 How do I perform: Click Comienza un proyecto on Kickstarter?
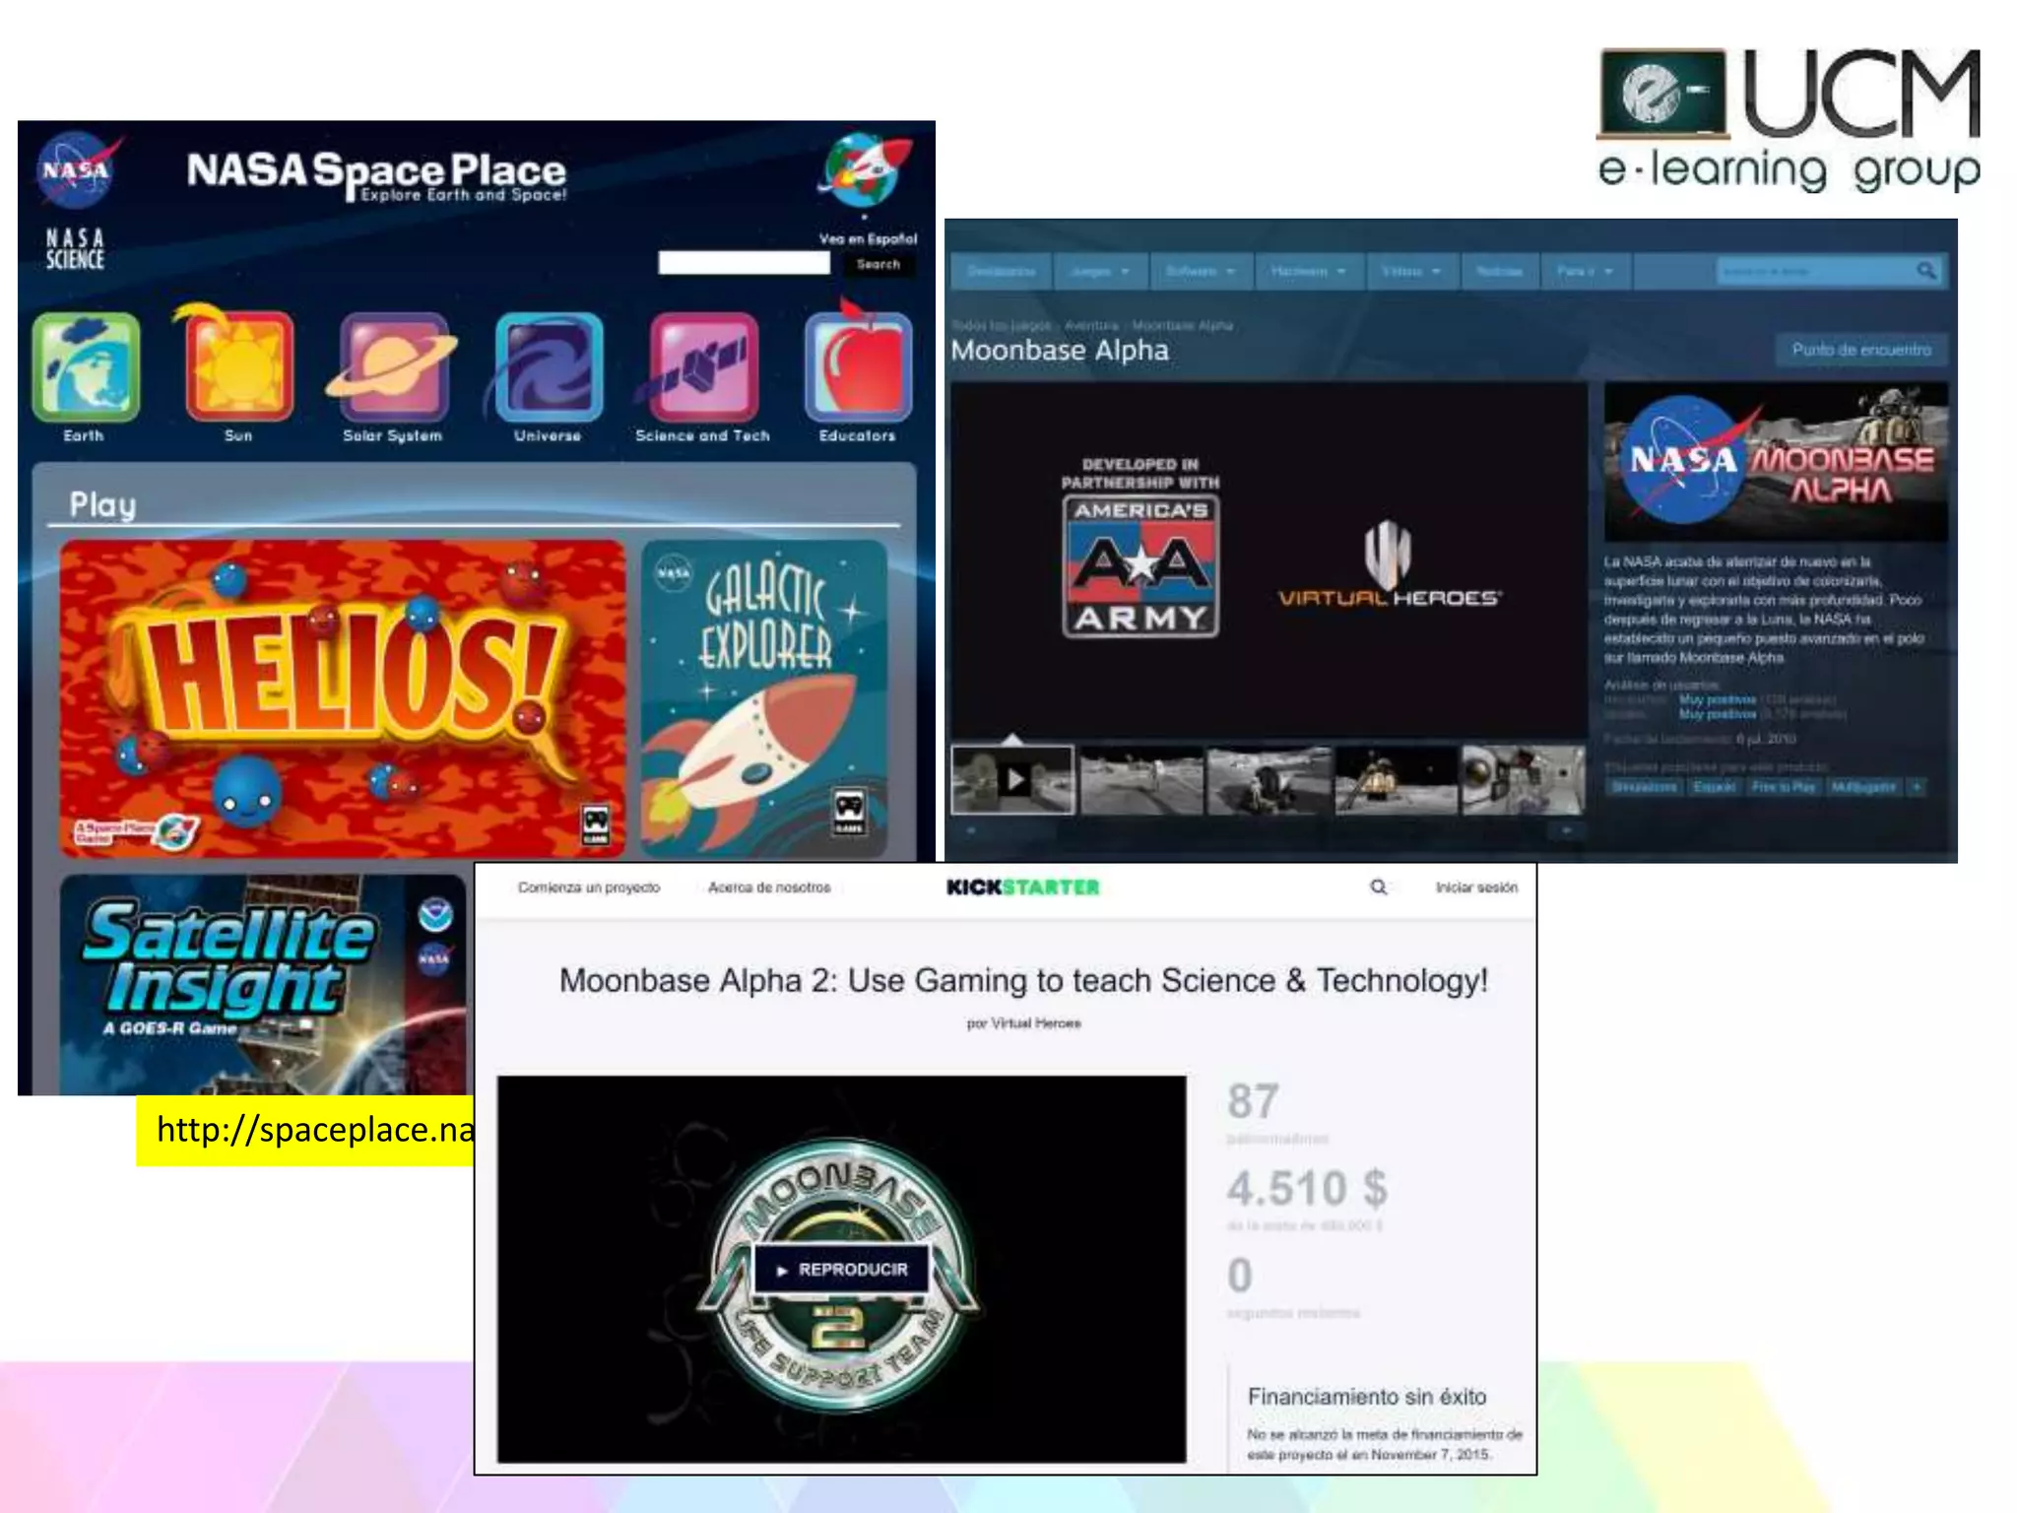[x=589, y=888]
